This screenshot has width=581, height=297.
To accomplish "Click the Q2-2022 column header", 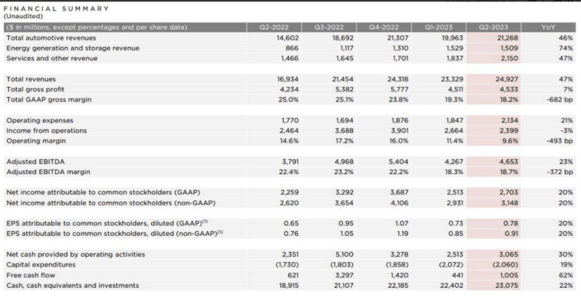I will 274,27.
